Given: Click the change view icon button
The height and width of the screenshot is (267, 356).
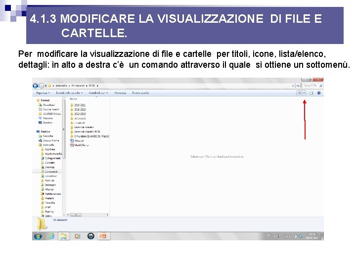Looking at the screenshot, I should point(300,93).
